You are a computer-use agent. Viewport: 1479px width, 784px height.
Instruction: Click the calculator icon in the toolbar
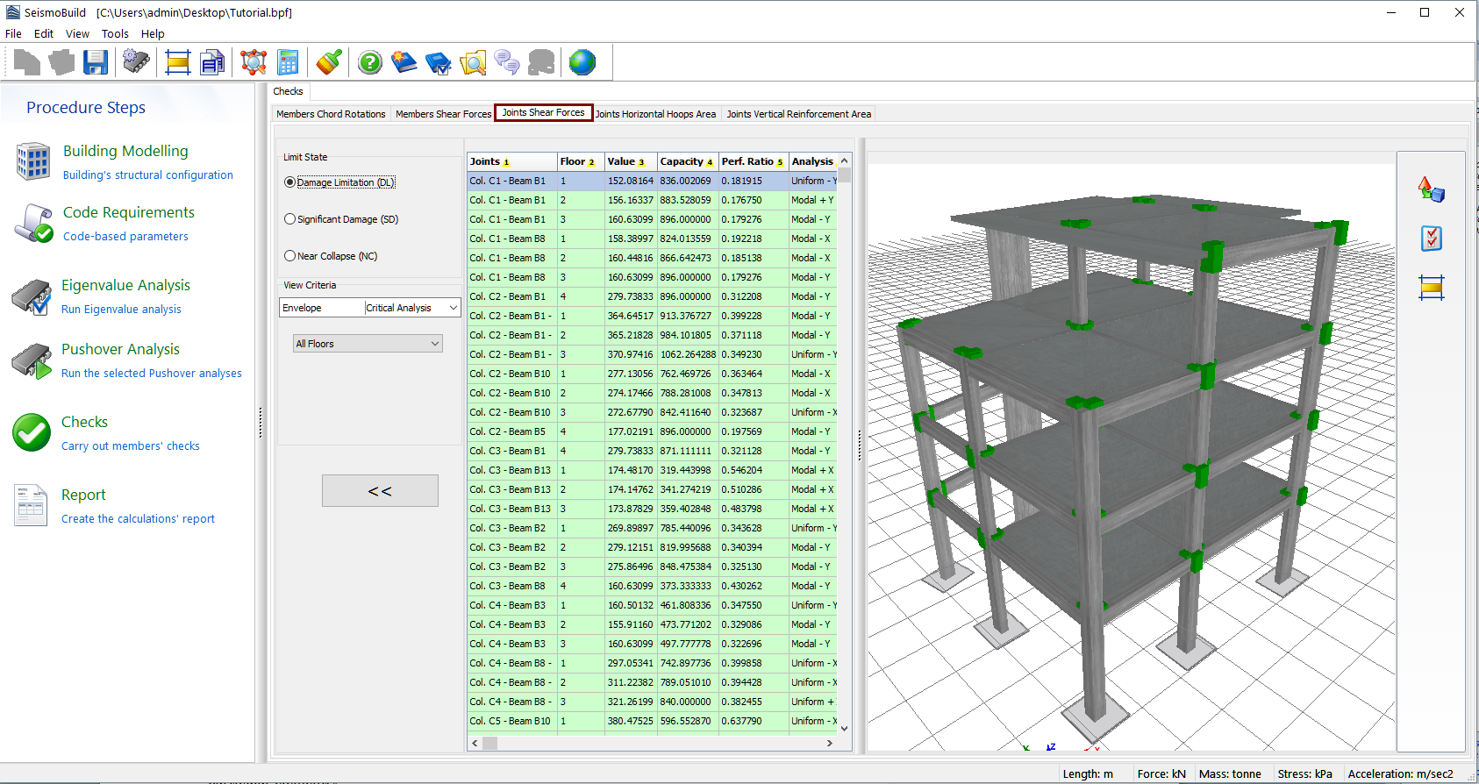tap(288, 62)
